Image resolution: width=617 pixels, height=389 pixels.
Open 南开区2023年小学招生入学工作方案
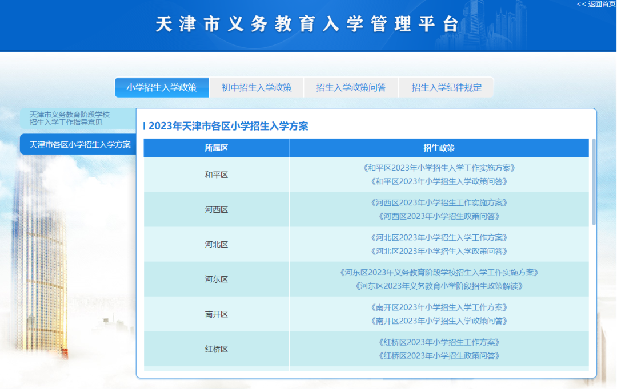point(439,307)
